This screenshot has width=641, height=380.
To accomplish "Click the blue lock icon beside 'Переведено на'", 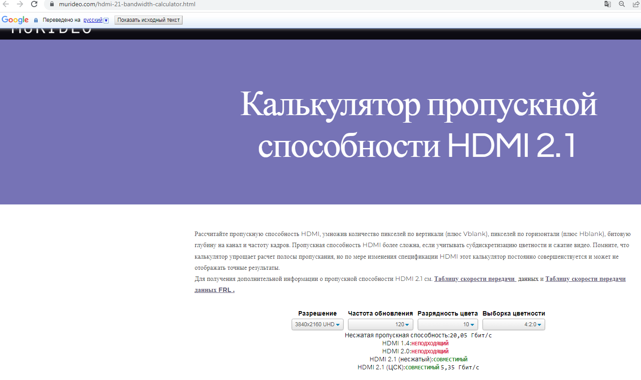I will point(36,20).
